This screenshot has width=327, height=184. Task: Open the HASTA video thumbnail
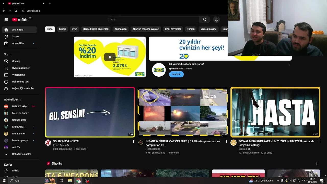pyautogui.click(x=275, y=112)
